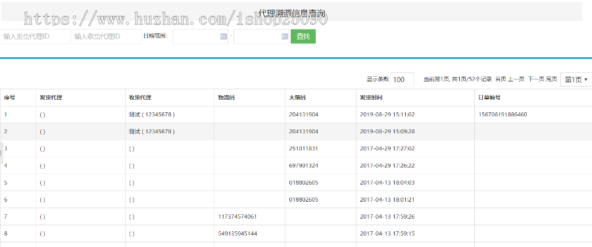The width and height of the screenshot is (592, 247).
Task: Click timestamp 2017-04-13 17:59:26
Action: [387, 217]
